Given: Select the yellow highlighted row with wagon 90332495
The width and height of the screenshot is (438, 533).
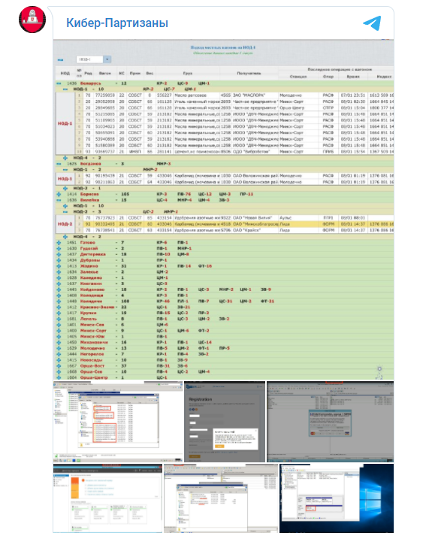Looking at the screenshot, I should (x=234, y=224).
